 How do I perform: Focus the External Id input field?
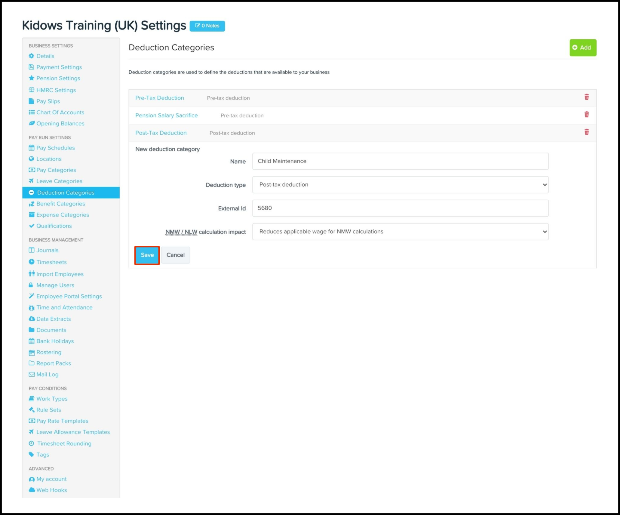click(400, 208)
